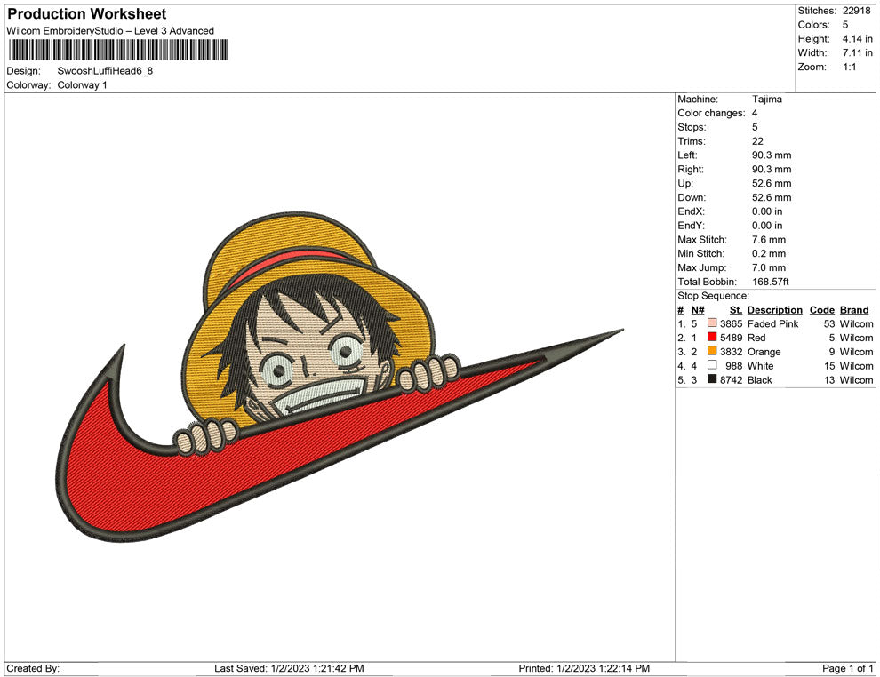Pick the Orange 3832 thread swatch
880x677 pixels.
click(x=712, y=352)
